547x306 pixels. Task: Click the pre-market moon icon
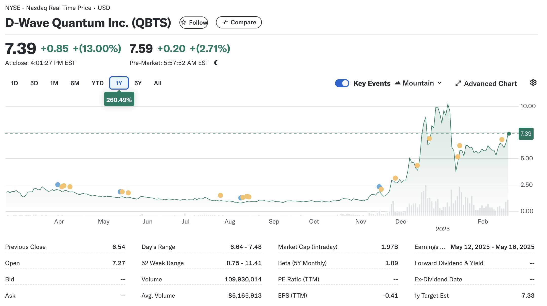(x=216, y=63)
